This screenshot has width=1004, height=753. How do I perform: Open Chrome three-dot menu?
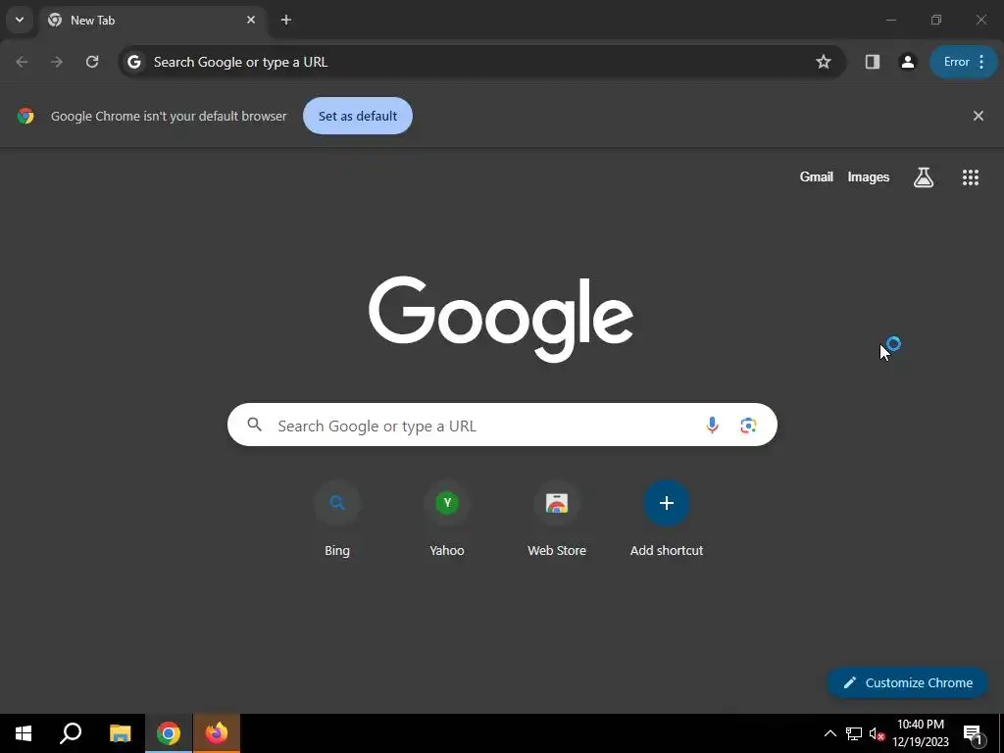click(x=981, y=62)
